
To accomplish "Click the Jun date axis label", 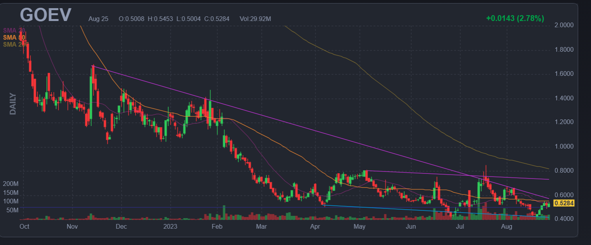I will (411, 226).
